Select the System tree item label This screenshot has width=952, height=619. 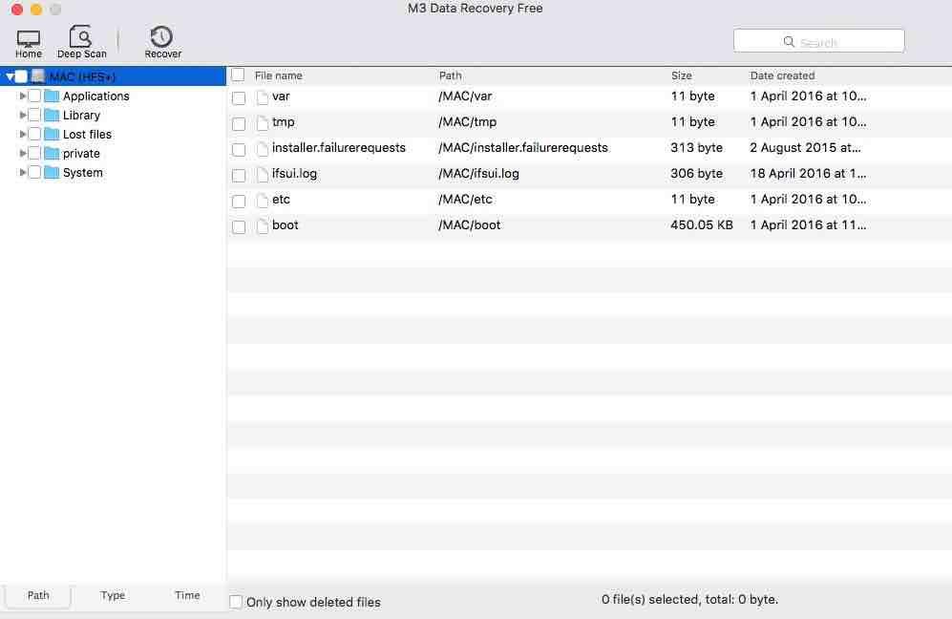[x=82, y=173]
